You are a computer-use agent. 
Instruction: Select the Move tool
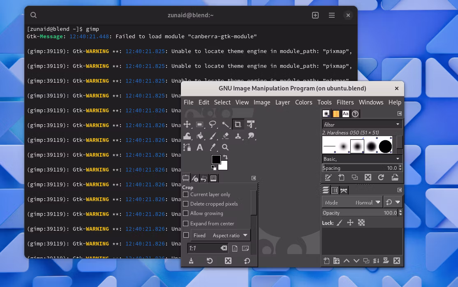tap(187, 125)
